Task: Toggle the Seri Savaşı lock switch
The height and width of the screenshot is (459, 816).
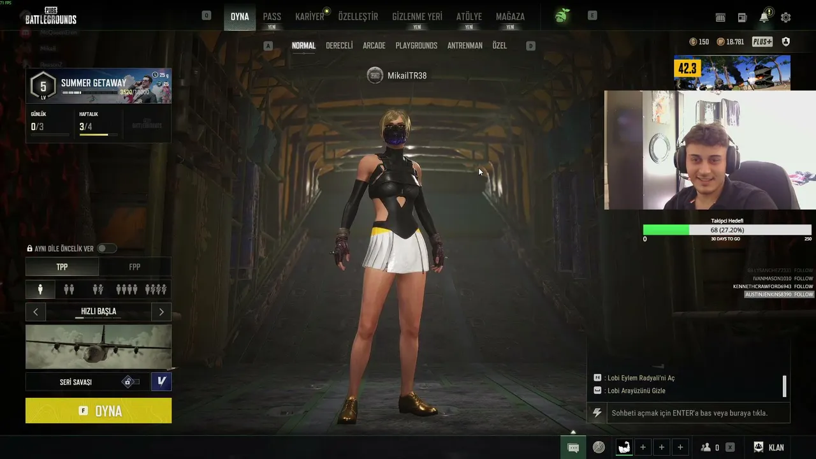Action: 131,382
